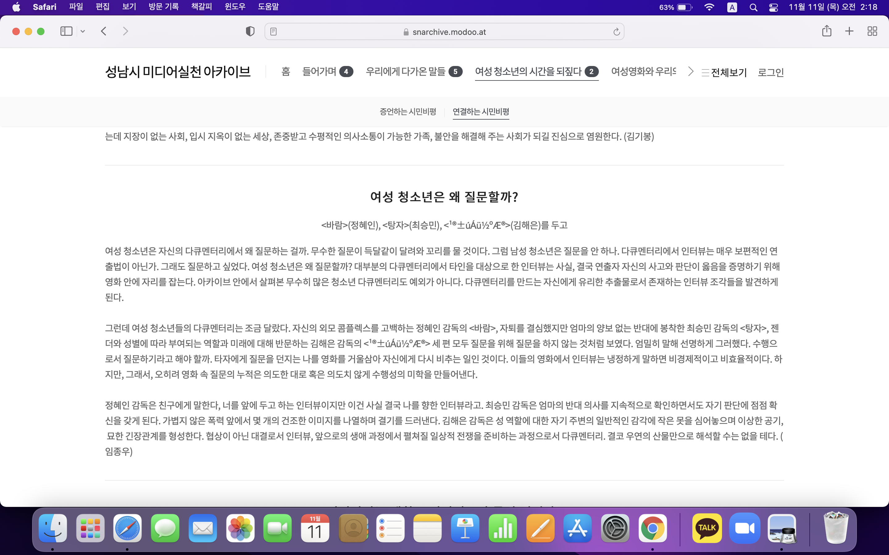Click the privacy report shield icon

pos(250,31)
